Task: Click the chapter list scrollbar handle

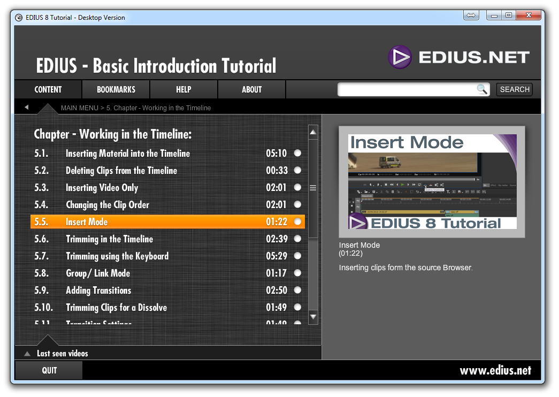Action: (313, 188)
